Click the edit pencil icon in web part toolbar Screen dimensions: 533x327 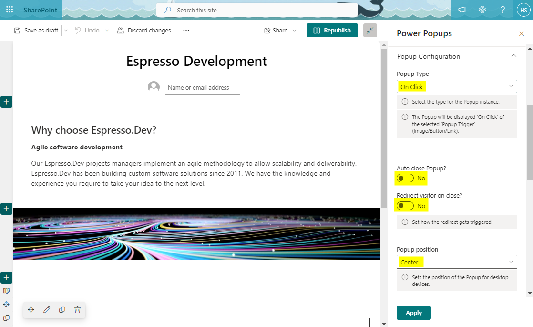(x=46, y=310)
